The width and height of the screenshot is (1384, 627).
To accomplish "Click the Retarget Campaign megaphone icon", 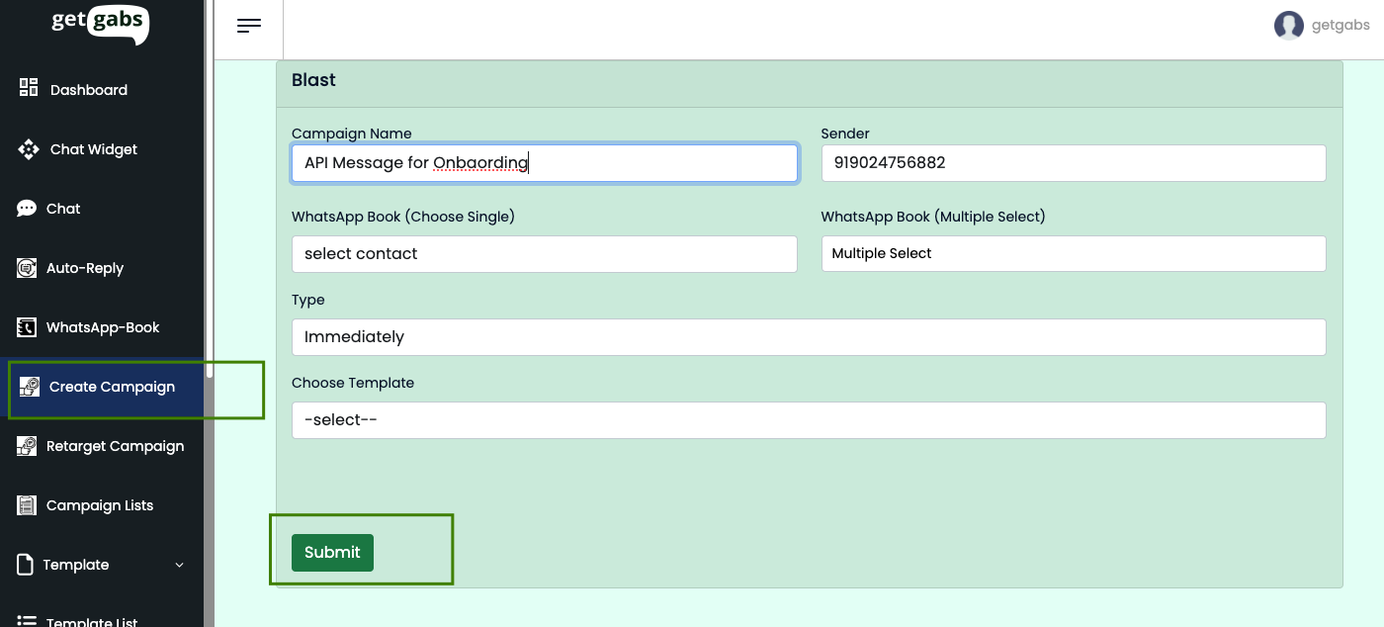I will (x=27, y=445).
